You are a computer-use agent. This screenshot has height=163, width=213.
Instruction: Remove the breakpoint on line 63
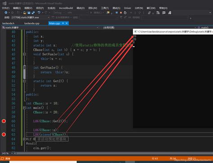click(x=4, y=134)
